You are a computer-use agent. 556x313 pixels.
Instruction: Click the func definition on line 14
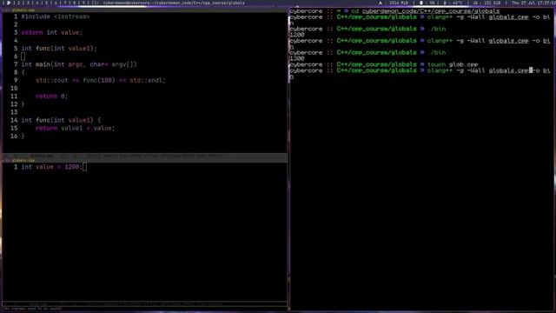(x=61, y=120)
